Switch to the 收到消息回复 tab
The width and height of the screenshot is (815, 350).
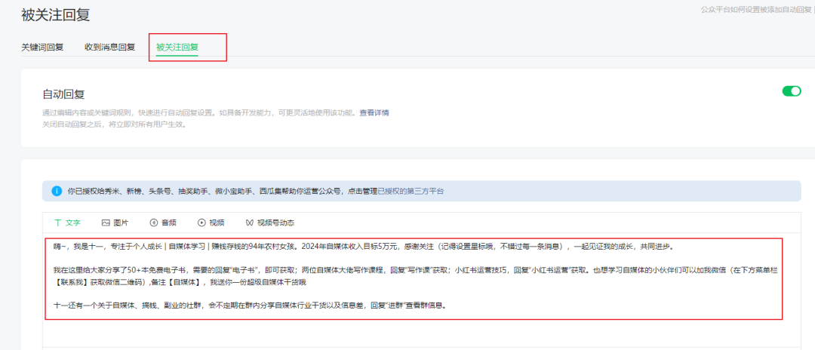(109, 48)
